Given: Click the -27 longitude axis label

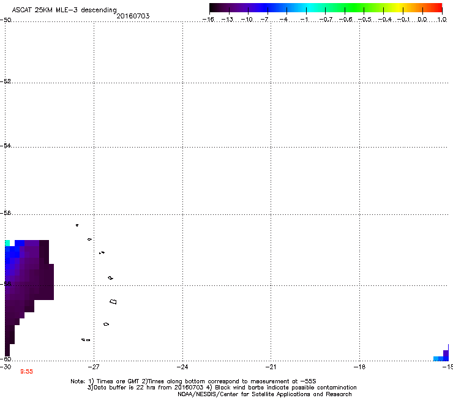Looking at the screenshot, I should [x=94, y=367].
